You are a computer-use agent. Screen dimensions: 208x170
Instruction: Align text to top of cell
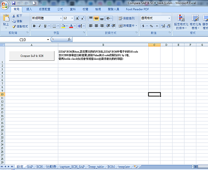(x=91, y=18)
